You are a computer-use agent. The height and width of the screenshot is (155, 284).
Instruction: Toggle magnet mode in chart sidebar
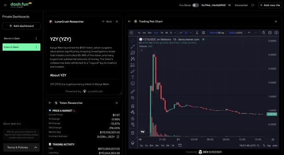(x=133, y=106)
